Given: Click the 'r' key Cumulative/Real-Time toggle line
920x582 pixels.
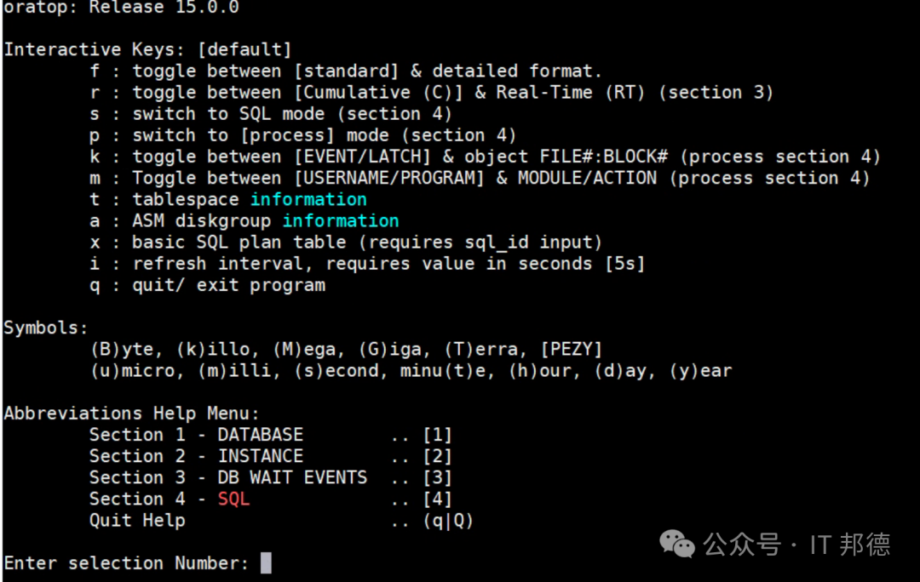Looking at the screenshot, I should (x=432, y=93).
